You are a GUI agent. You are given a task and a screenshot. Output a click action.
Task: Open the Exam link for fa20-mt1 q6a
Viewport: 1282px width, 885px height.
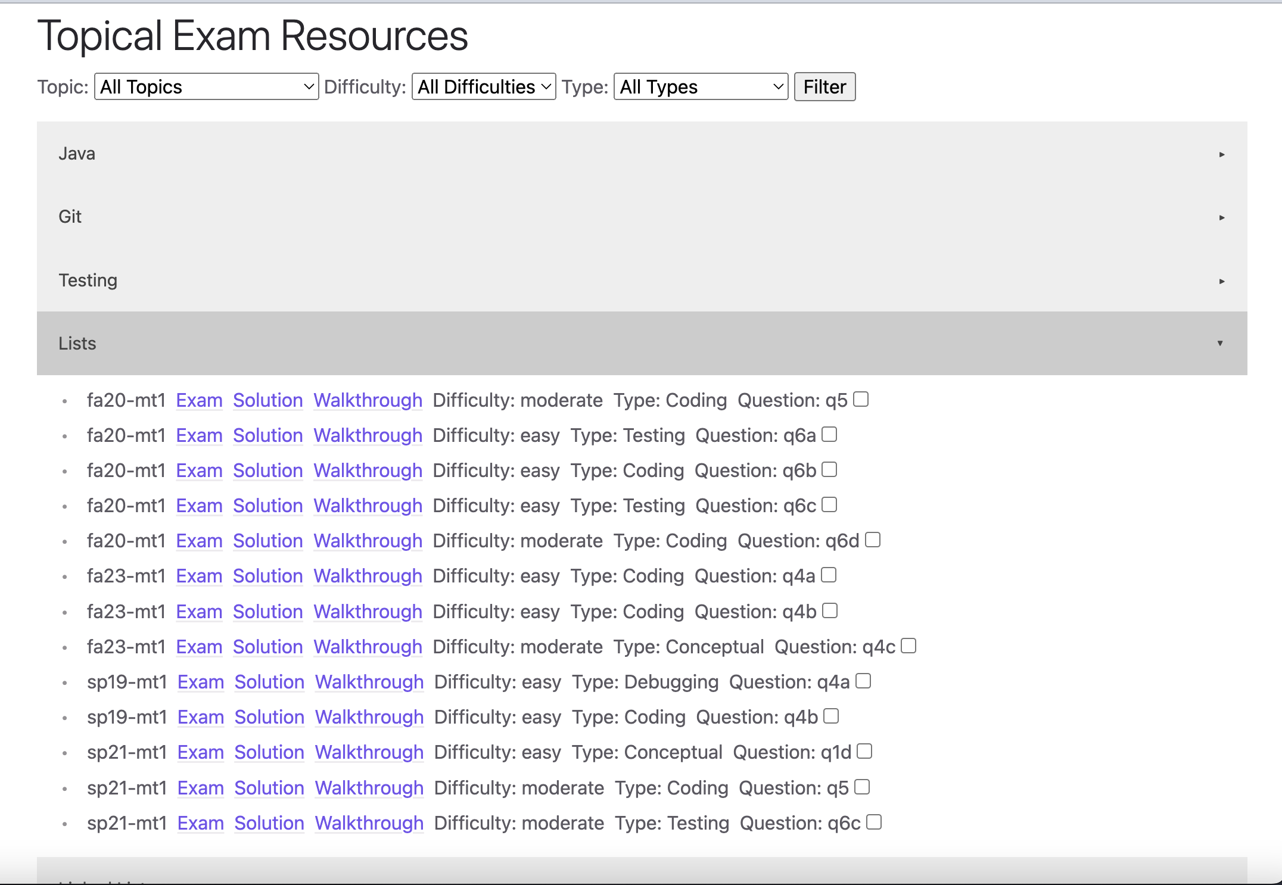tap(199, 435)
